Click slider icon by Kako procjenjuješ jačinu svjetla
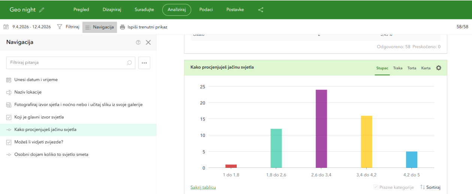Image resolution: width=472 pixels, height=194 pixels. pos(9,130)
